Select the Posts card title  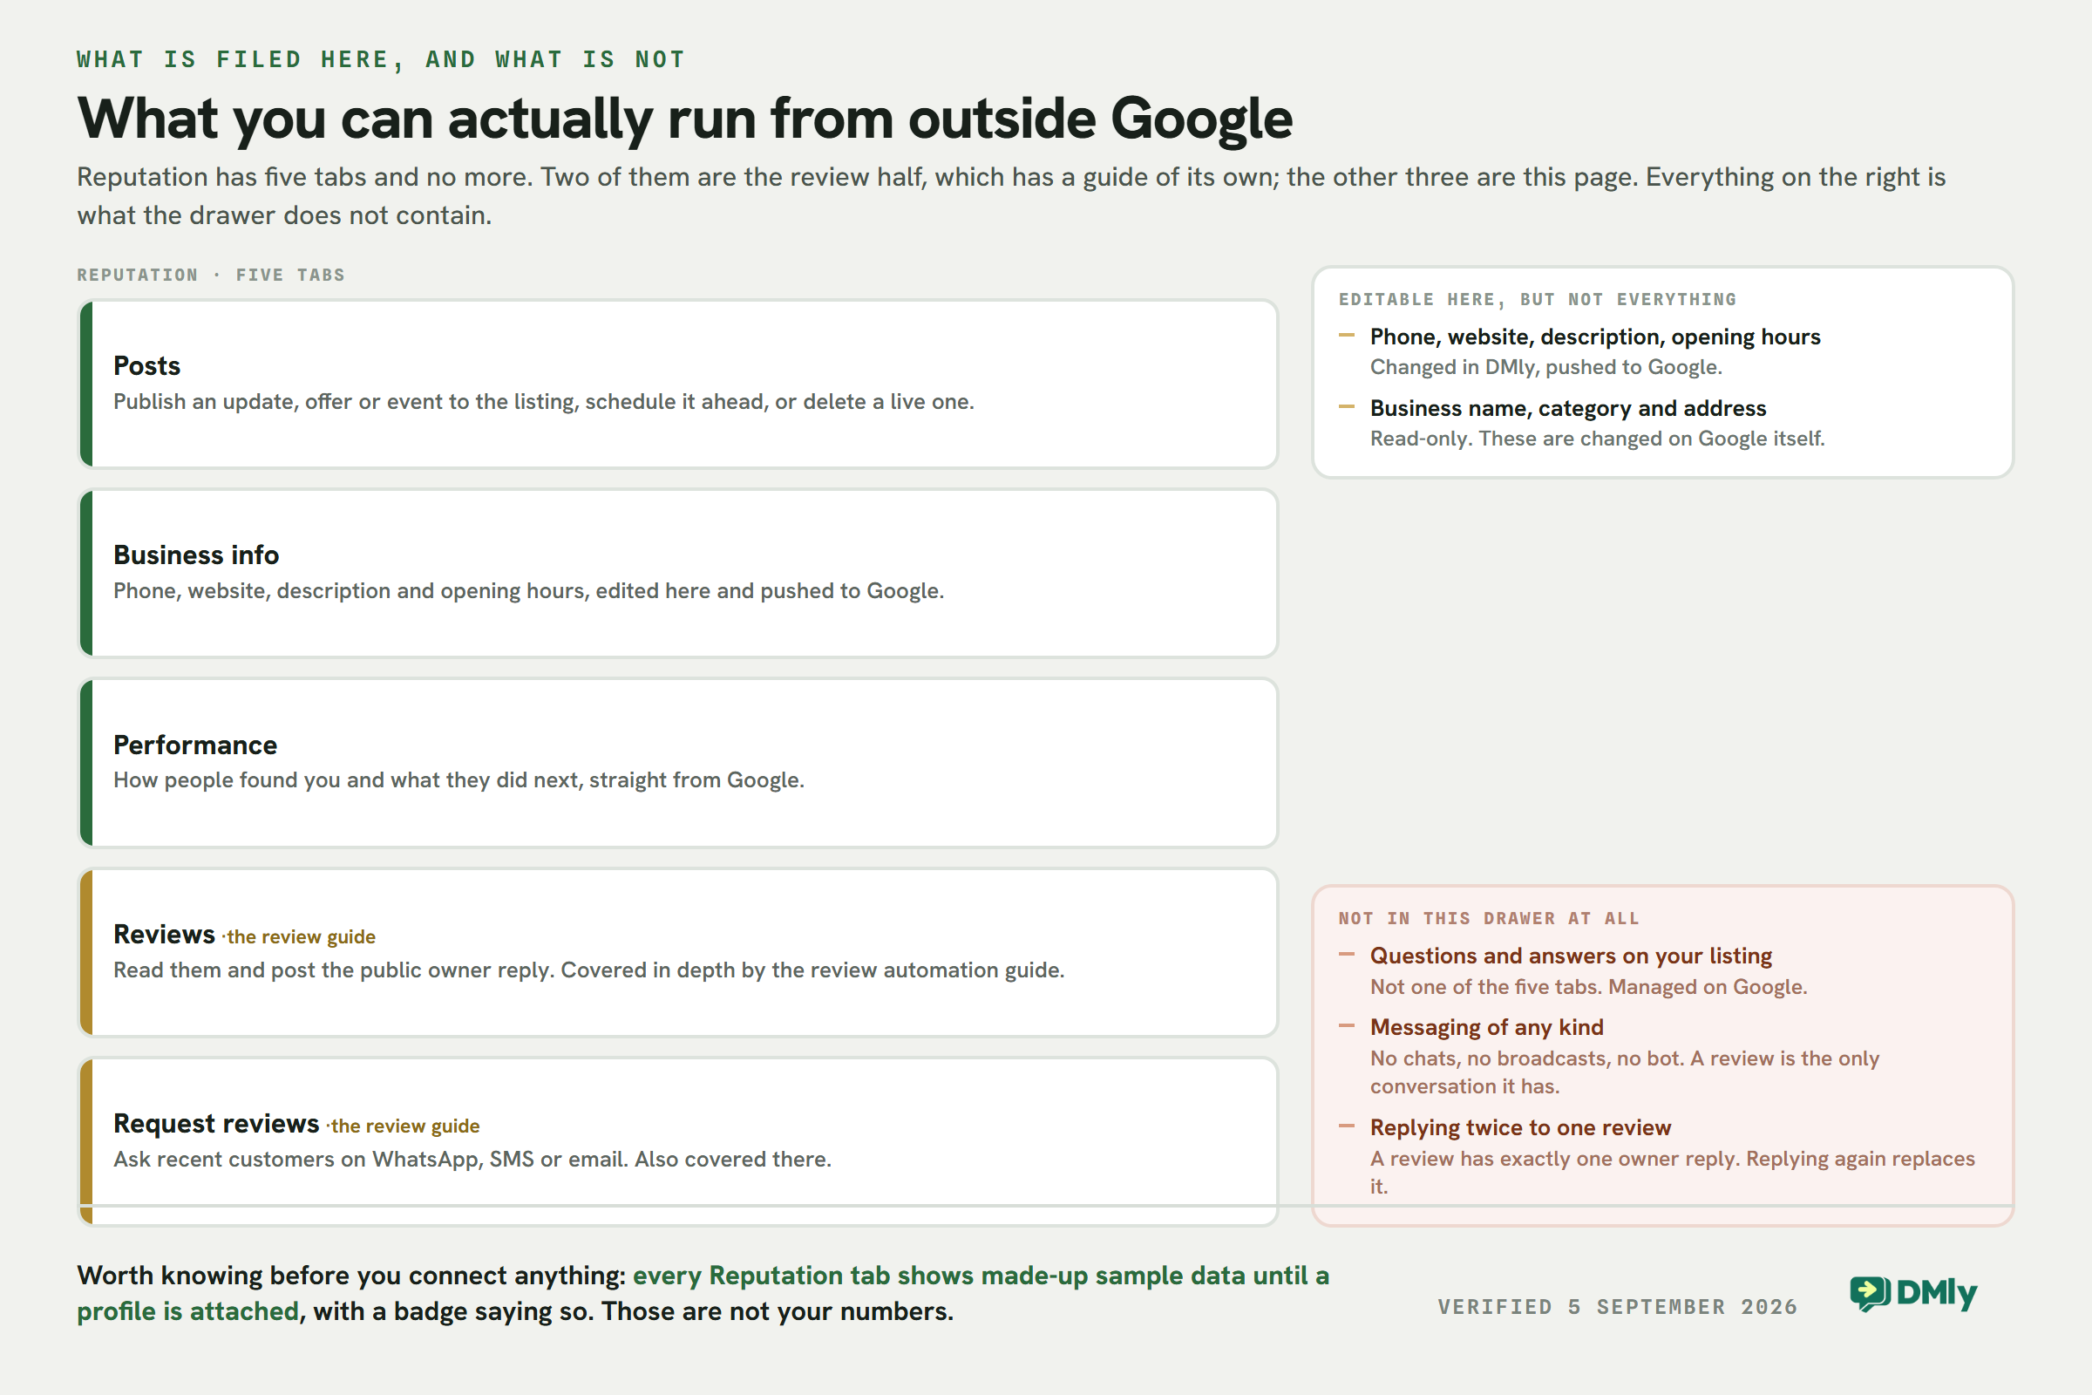click(x=146, y=365)
